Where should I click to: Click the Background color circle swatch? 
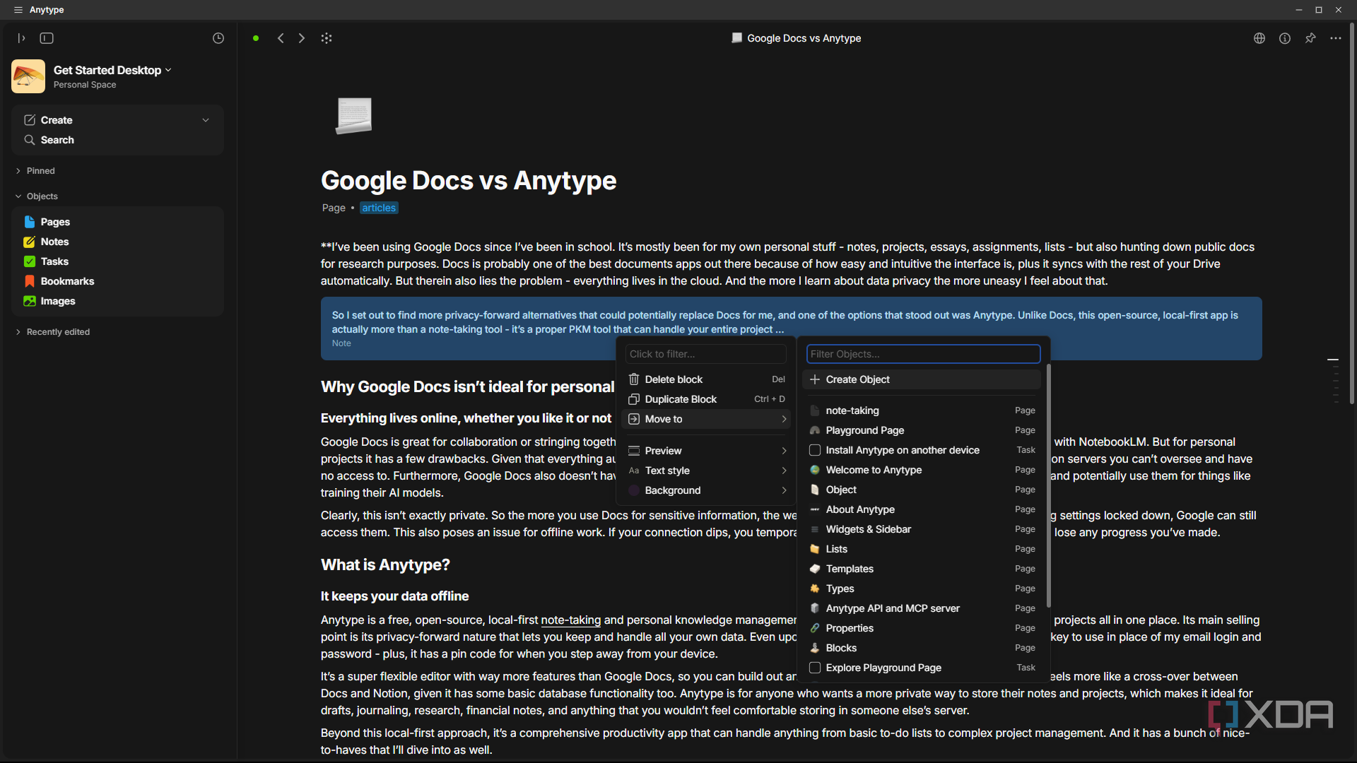click(x=634, y=490)
